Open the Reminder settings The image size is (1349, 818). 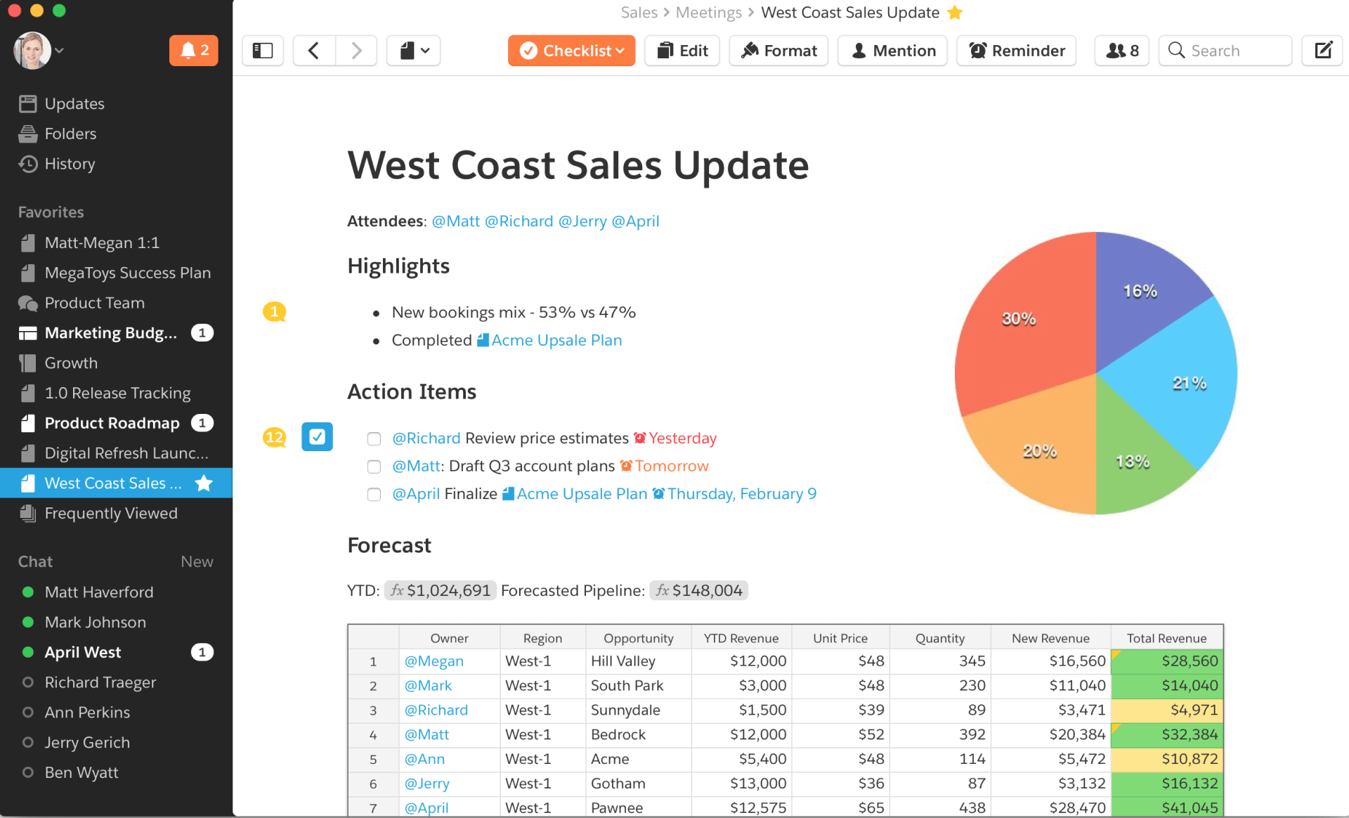1017,49
